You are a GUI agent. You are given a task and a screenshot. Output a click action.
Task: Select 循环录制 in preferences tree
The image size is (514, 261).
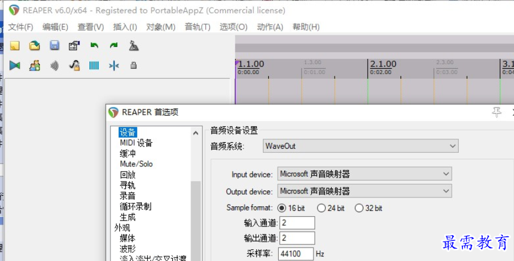click(135, 206)
